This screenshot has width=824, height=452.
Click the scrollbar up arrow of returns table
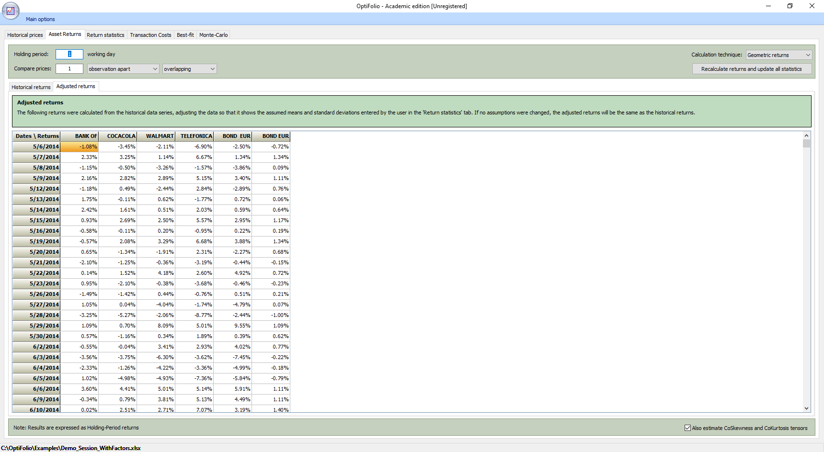click(806, 136)
